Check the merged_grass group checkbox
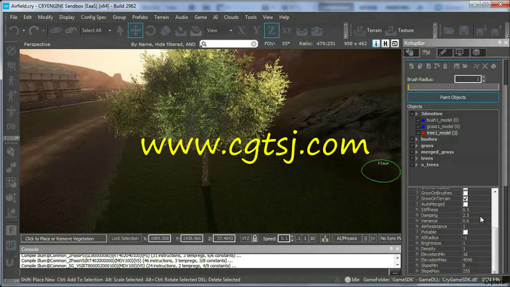Screen dimensions: 510x287 pyautogui.click(x=412, y=152)
